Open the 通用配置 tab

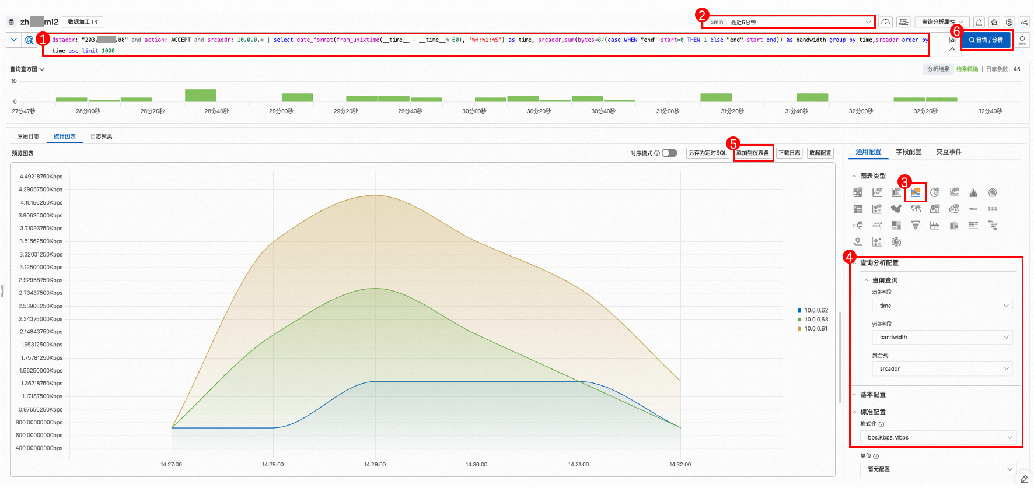[868, 152]
